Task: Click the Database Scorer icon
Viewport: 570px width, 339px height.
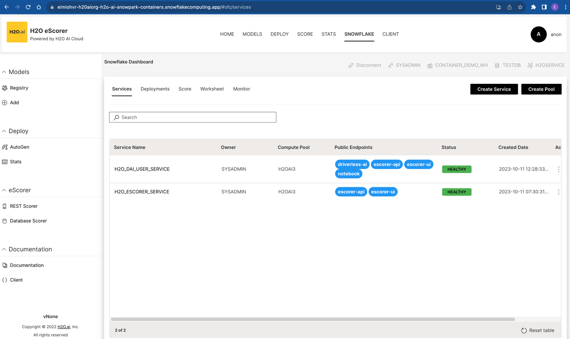Action: pos(5,221)
